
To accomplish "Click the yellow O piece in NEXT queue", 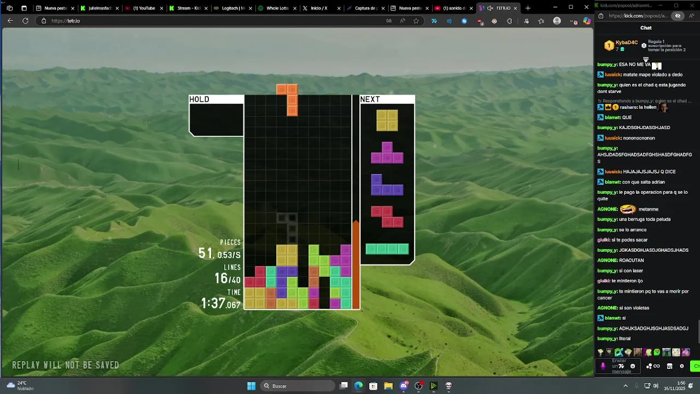I will click(387, 120).
